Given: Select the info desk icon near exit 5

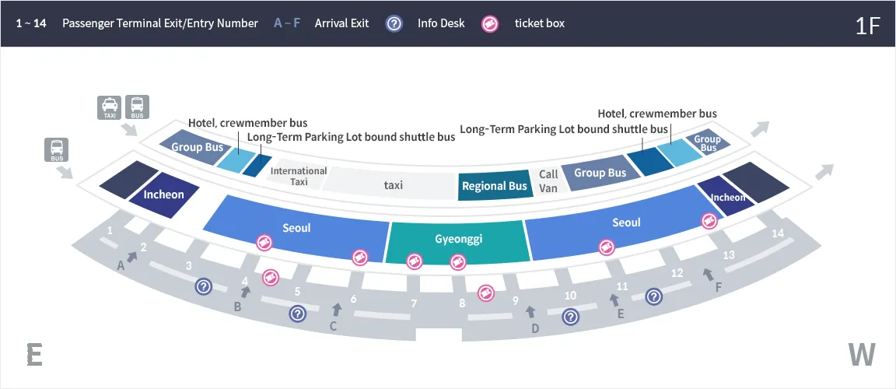Looking at the screenshot, I should click(x=297, y=314).
